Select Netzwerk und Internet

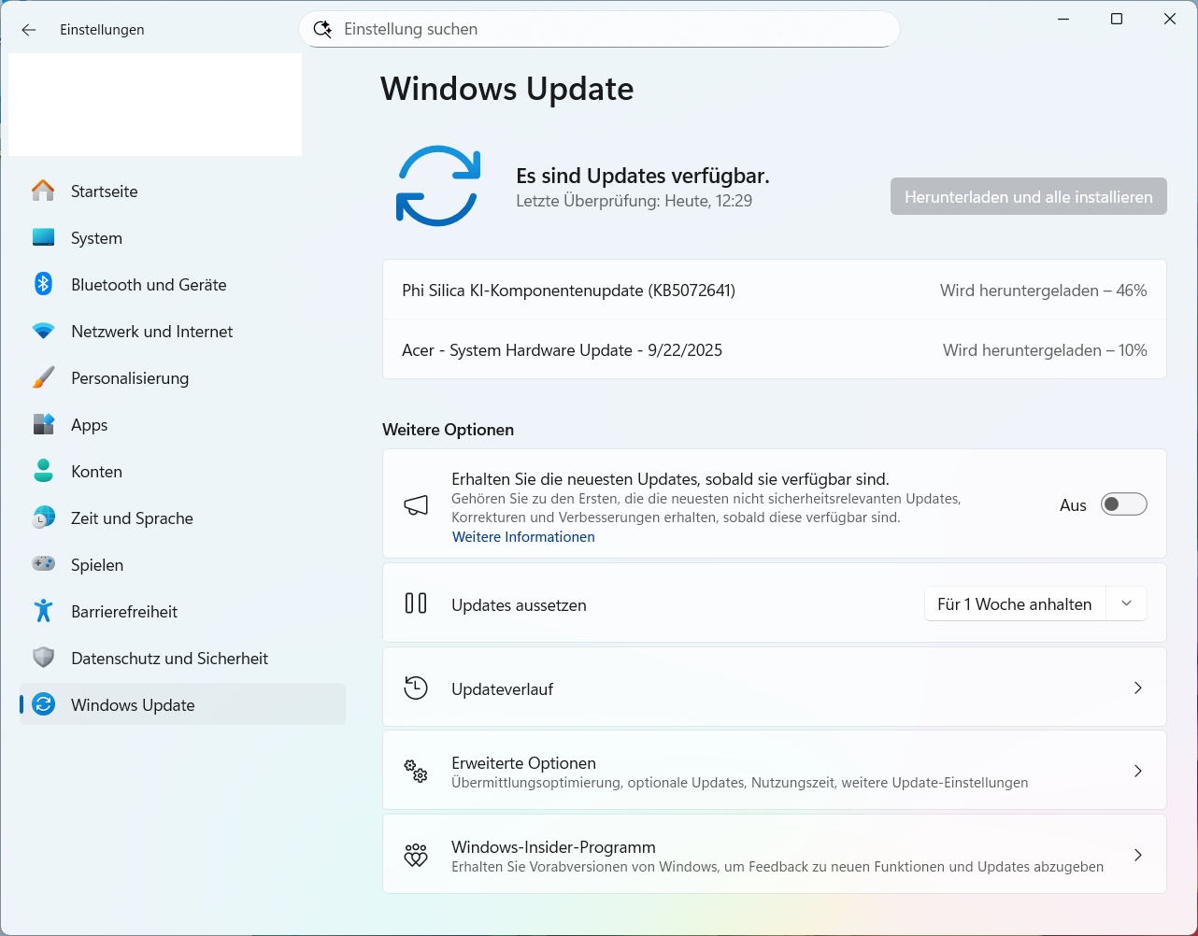(182, 331)
